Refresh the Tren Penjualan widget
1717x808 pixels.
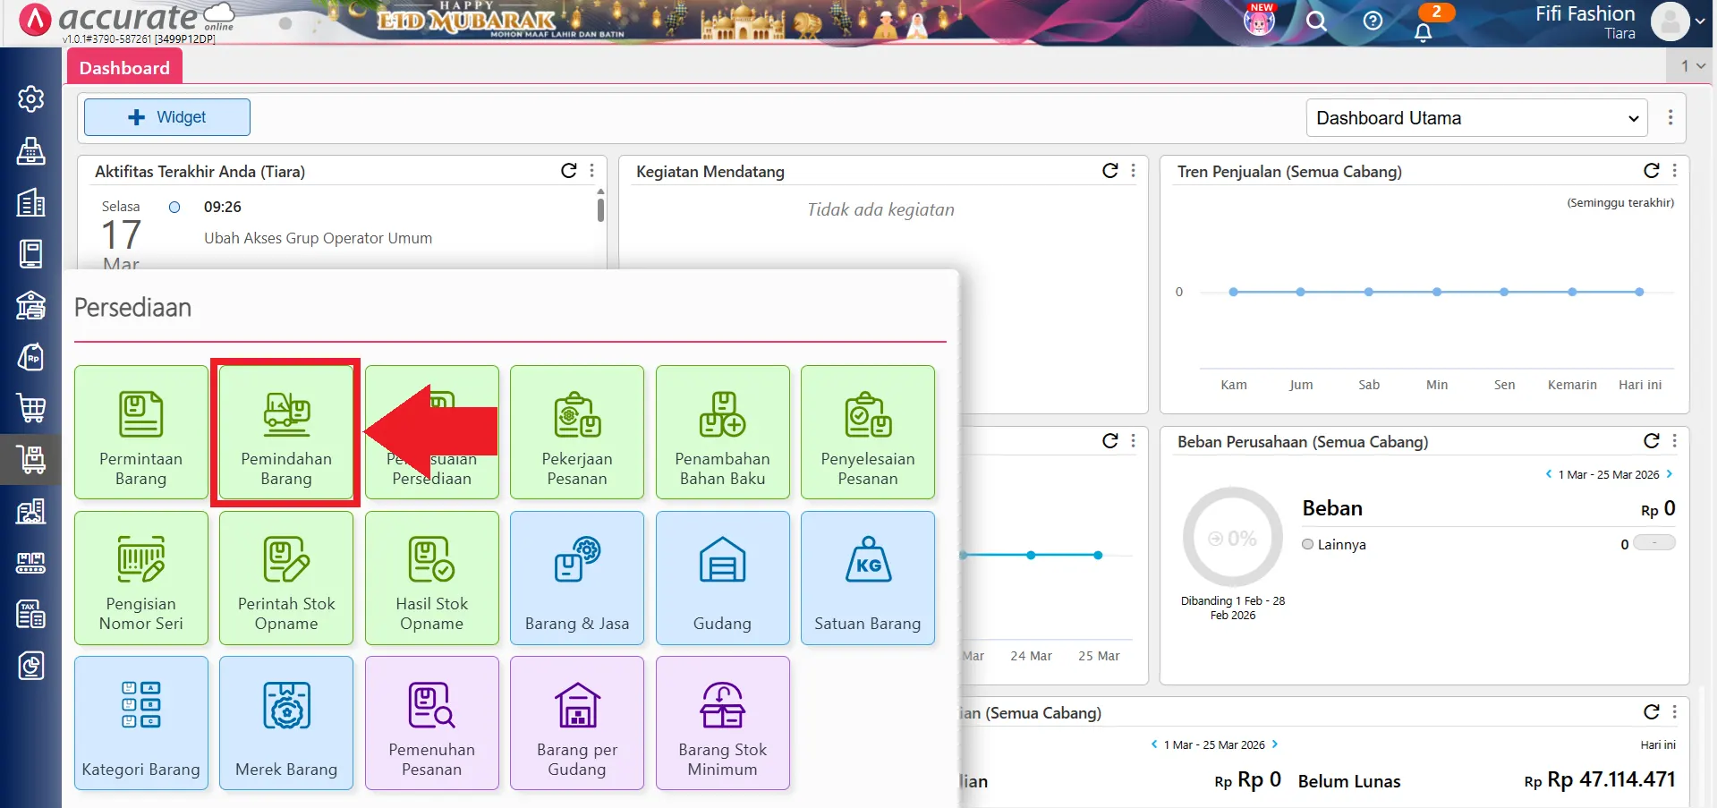point(1651,171)
